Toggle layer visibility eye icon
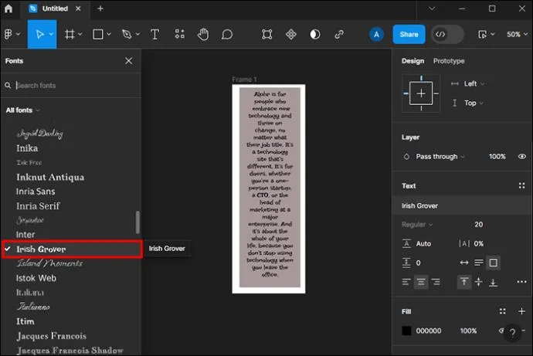The image size is (533, 356). pos(521,157)
